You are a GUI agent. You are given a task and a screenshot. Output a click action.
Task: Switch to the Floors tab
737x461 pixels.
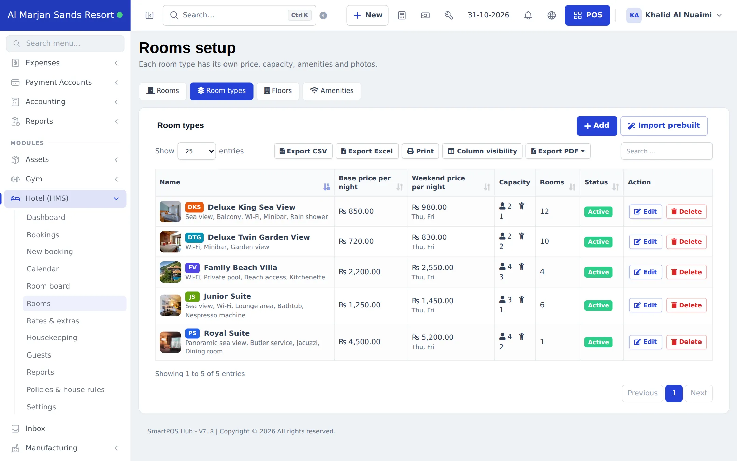point(278,91)
